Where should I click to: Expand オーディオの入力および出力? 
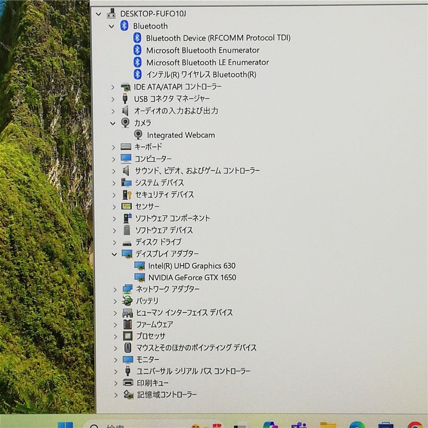(113, 111)
